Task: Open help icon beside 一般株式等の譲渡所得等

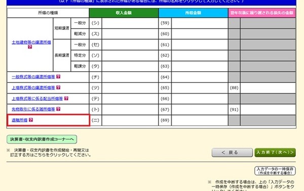Action: (58, 77)
